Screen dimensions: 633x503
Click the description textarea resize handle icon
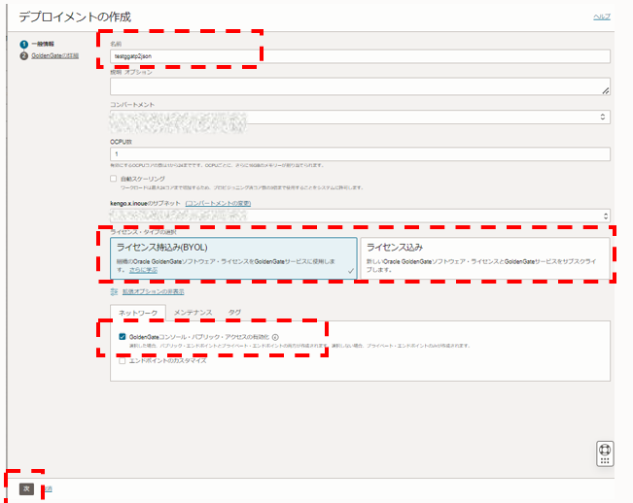[606, 91]
